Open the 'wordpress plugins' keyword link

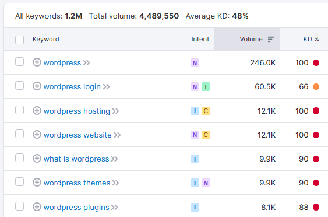pos(76,207)
